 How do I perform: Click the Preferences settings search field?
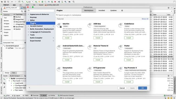(41, 10)
